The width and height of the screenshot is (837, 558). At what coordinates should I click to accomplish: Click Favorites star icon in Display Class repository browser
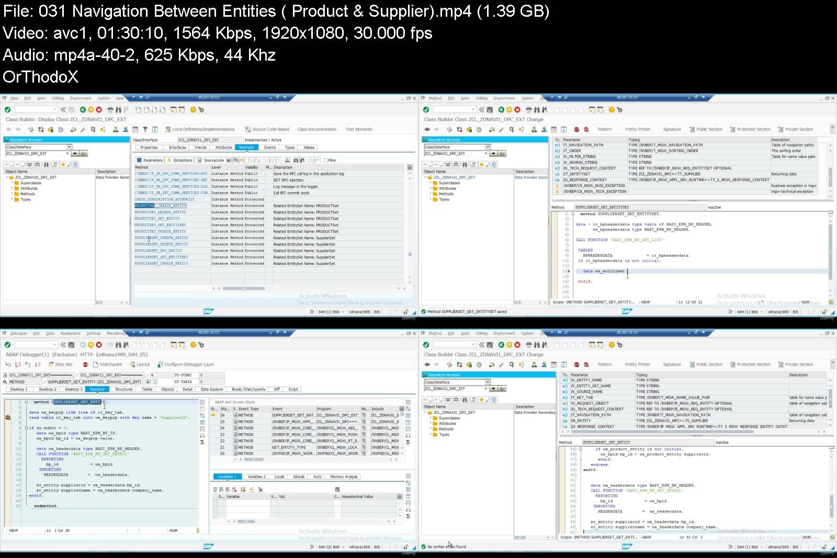pyautogui.click(x=63, y=165)
